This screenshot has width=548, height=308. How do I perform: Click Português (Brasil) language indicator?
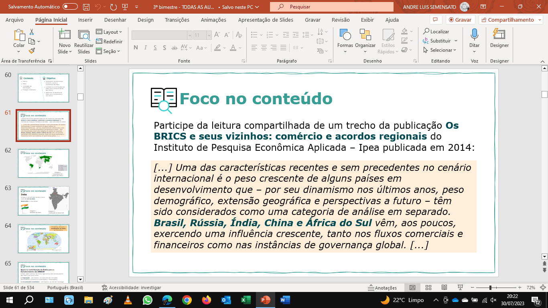[65, 288]
